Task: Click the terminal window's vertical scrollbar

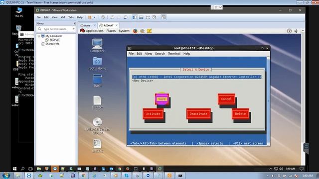Action: [x=268, y=101]
